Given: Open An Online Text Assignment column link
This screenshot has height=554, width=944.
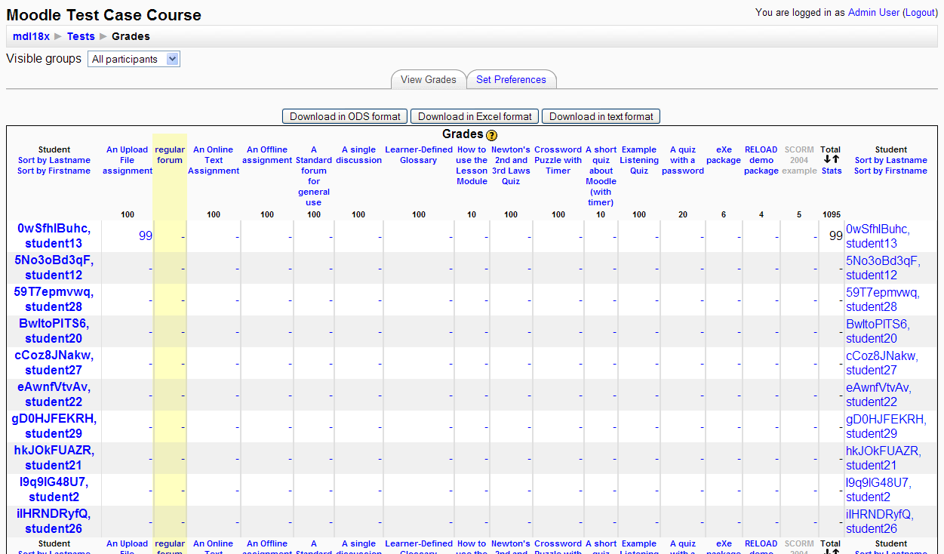Looking at the screenshot, I should tap(214, 160).
